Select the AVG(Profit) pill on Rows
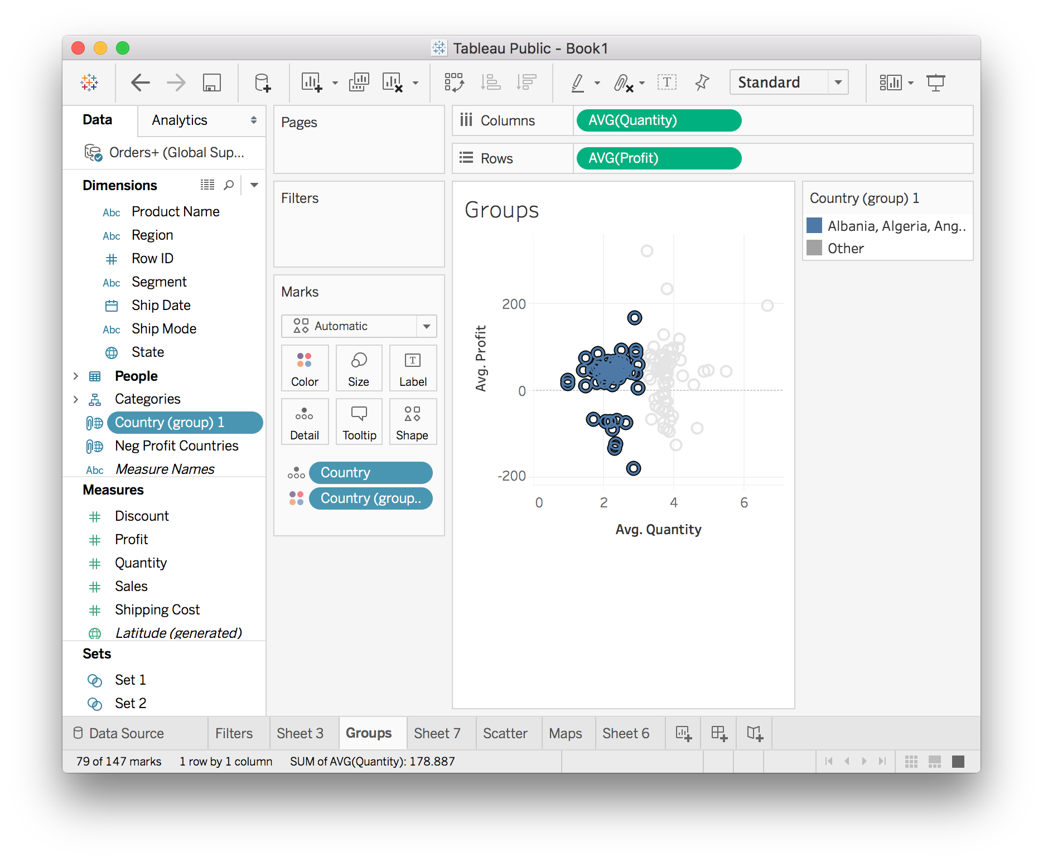1043x862 pixels. tap(658, 158)
